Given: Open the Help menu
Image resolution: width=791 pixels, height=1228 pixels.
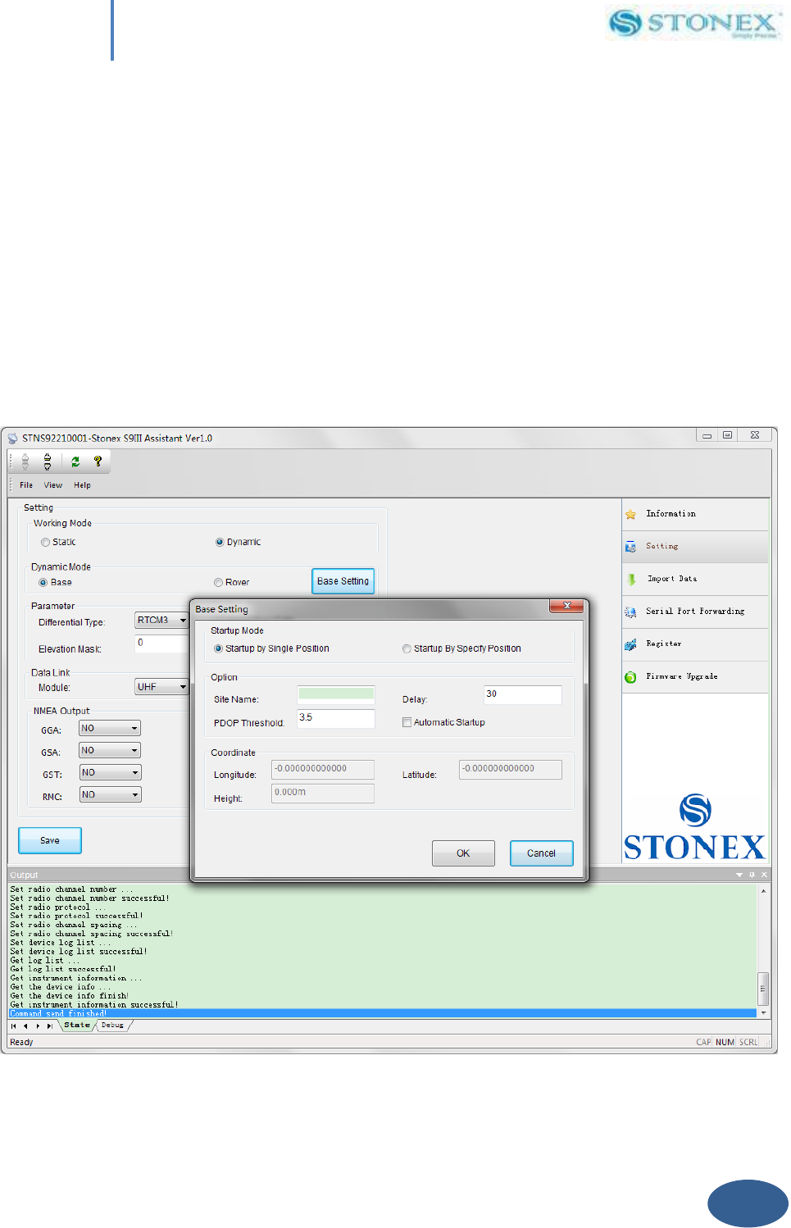Looking at the screenshot, I should click(82, 485).
